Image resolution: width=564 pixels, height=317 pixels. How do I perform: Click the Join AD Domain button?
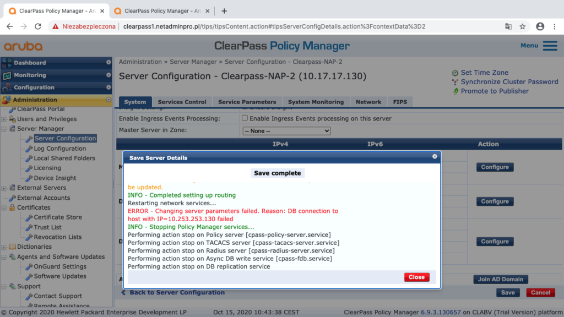point(500,279)
